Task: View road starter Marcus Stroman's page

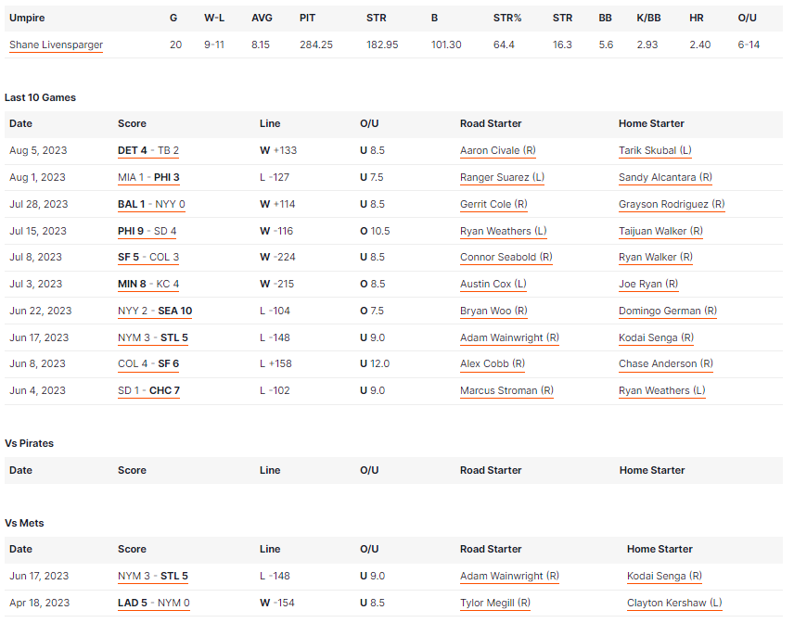Action: tap(506, 390)
